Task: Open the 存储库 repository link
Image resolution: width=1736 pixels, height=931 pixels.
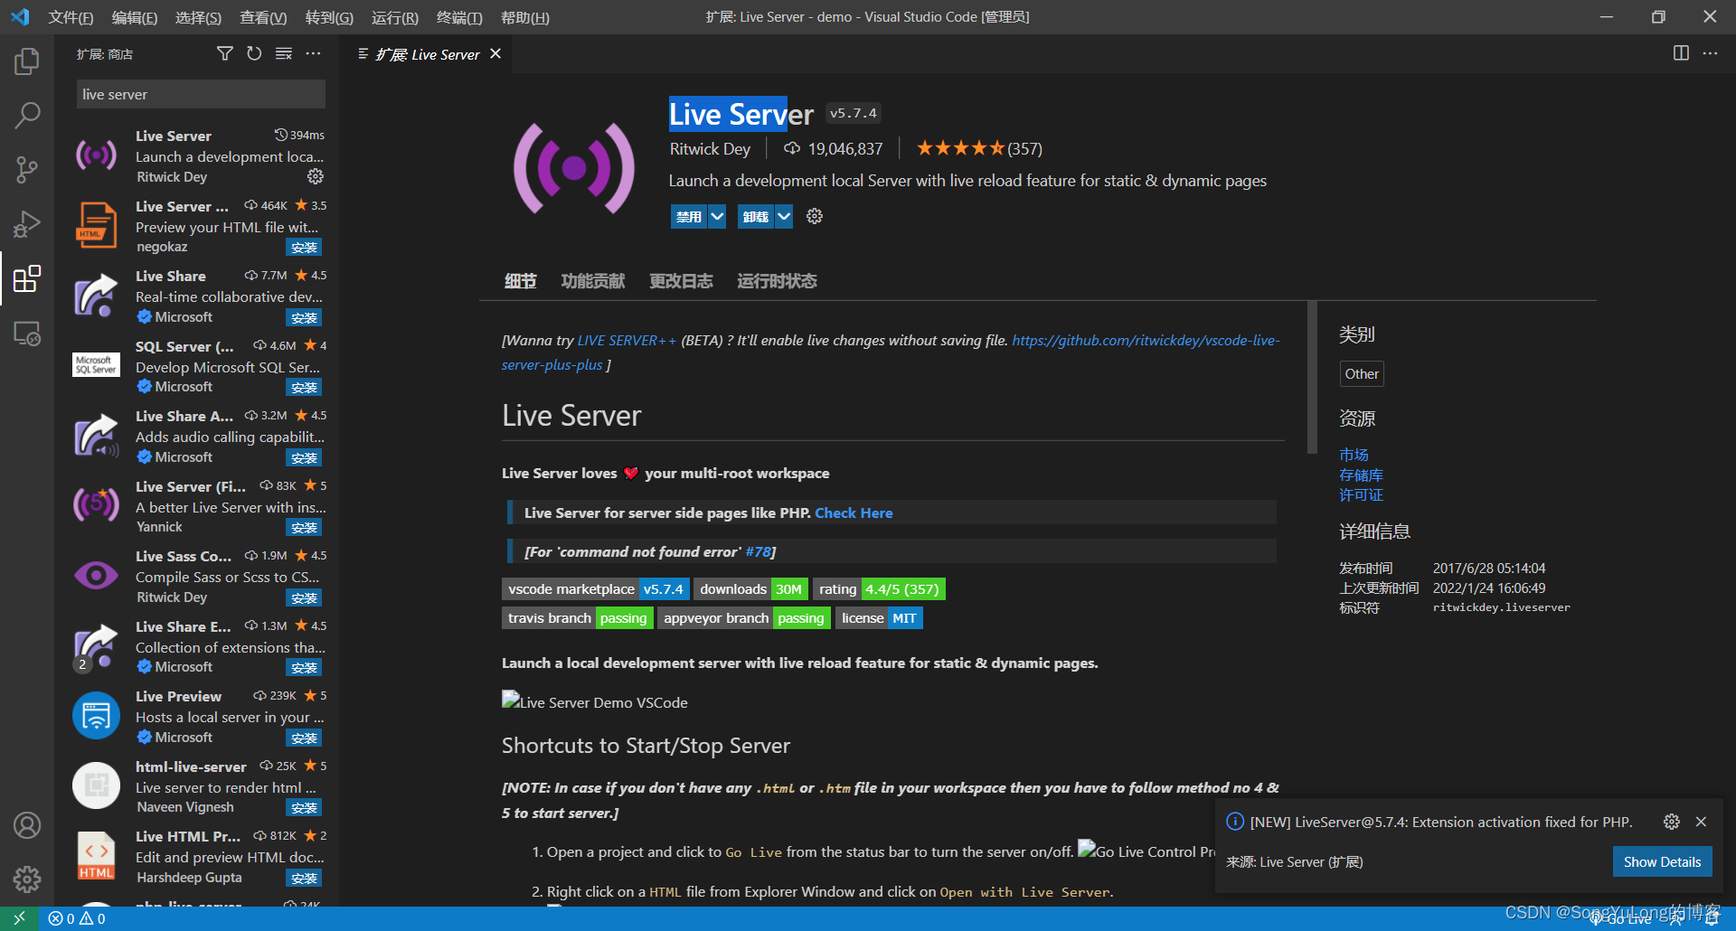Action: [x=1361, y=475]
